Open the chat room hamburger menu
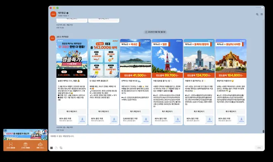The image size is (273, 162). click(x=262, y=15)
